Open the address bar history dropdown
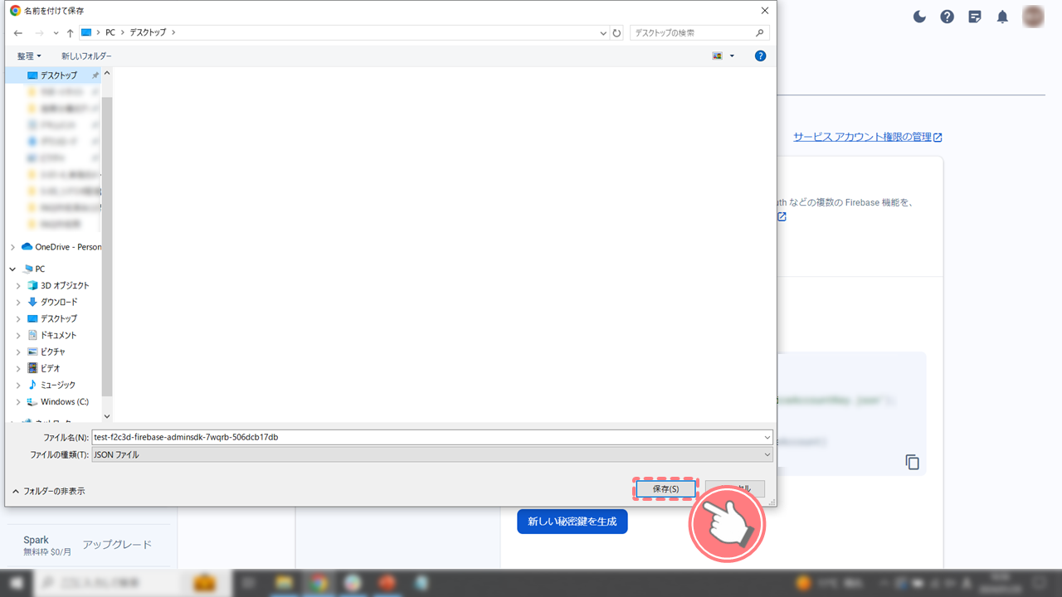The image size is (1062, 597). point(603,33)
